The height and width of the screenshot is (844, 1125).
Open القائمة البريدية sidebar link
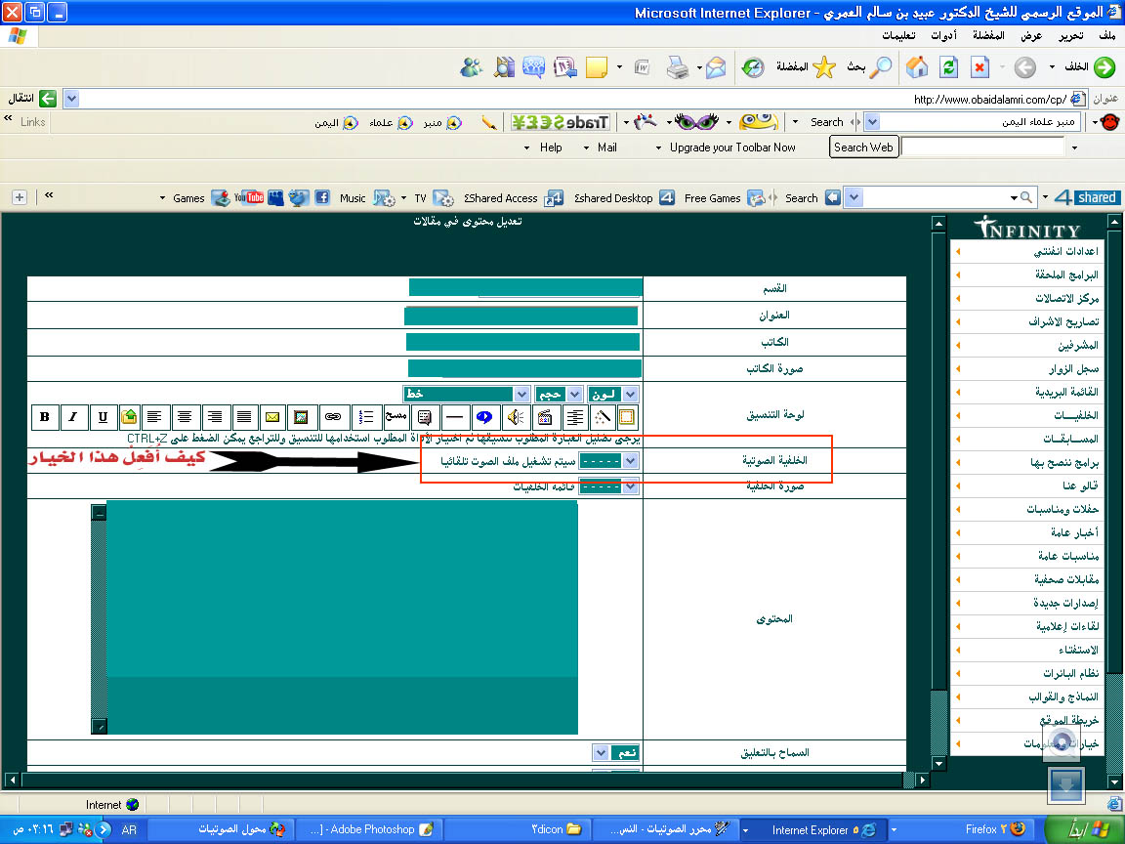click(1066, 392)
